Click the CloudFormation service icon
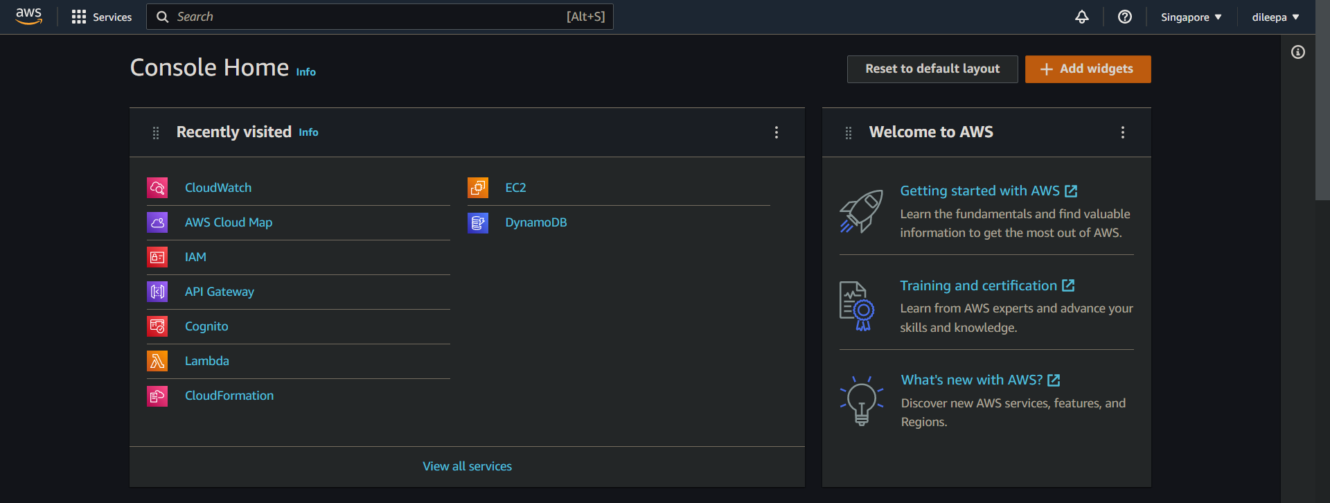The image size is (1330, 503). [157, 396]
